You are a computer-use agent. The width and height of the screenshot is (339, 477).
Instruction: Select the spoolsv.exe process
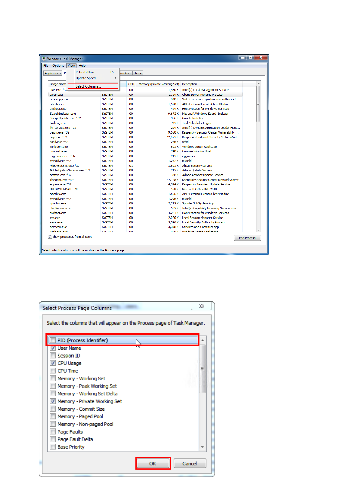[x=146, y=203]
